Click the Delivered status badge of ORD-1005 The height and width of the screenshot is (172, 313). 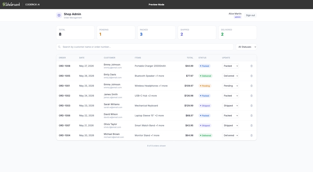(x=206, y=76)
